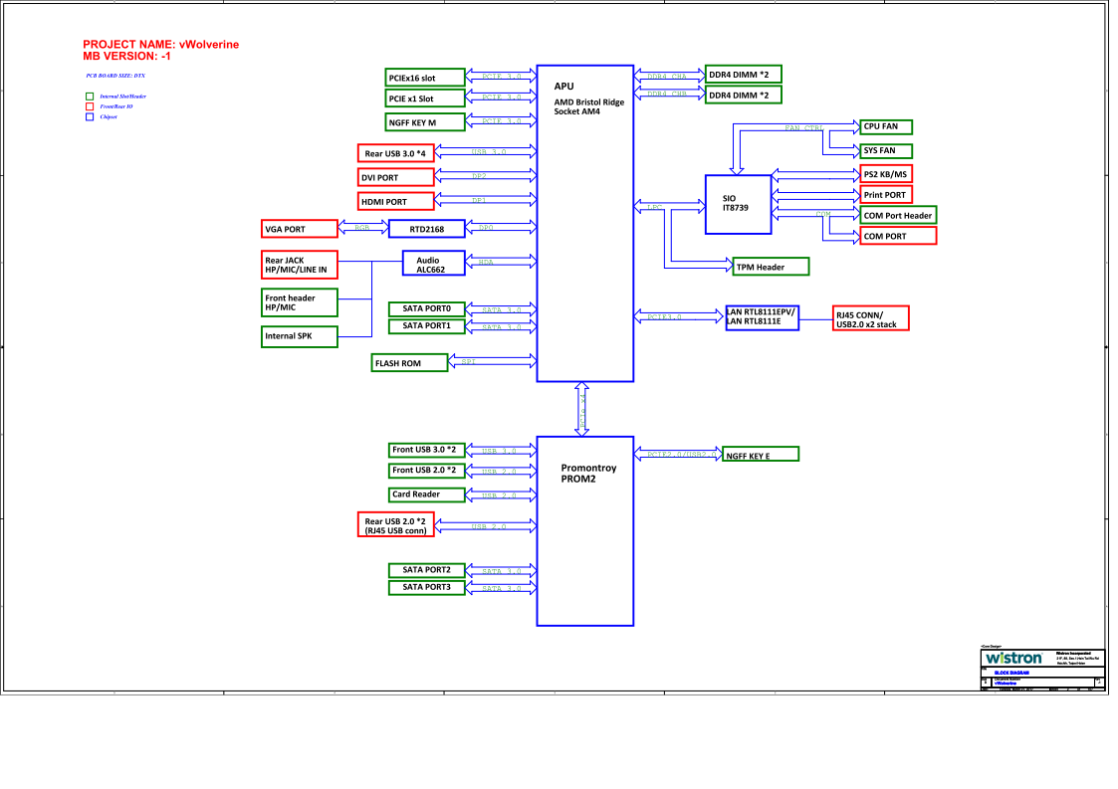Click the red Front/Rear IO legend square
The width and height of the screenshot is (1118, 789).
click(x=90, y=106)
